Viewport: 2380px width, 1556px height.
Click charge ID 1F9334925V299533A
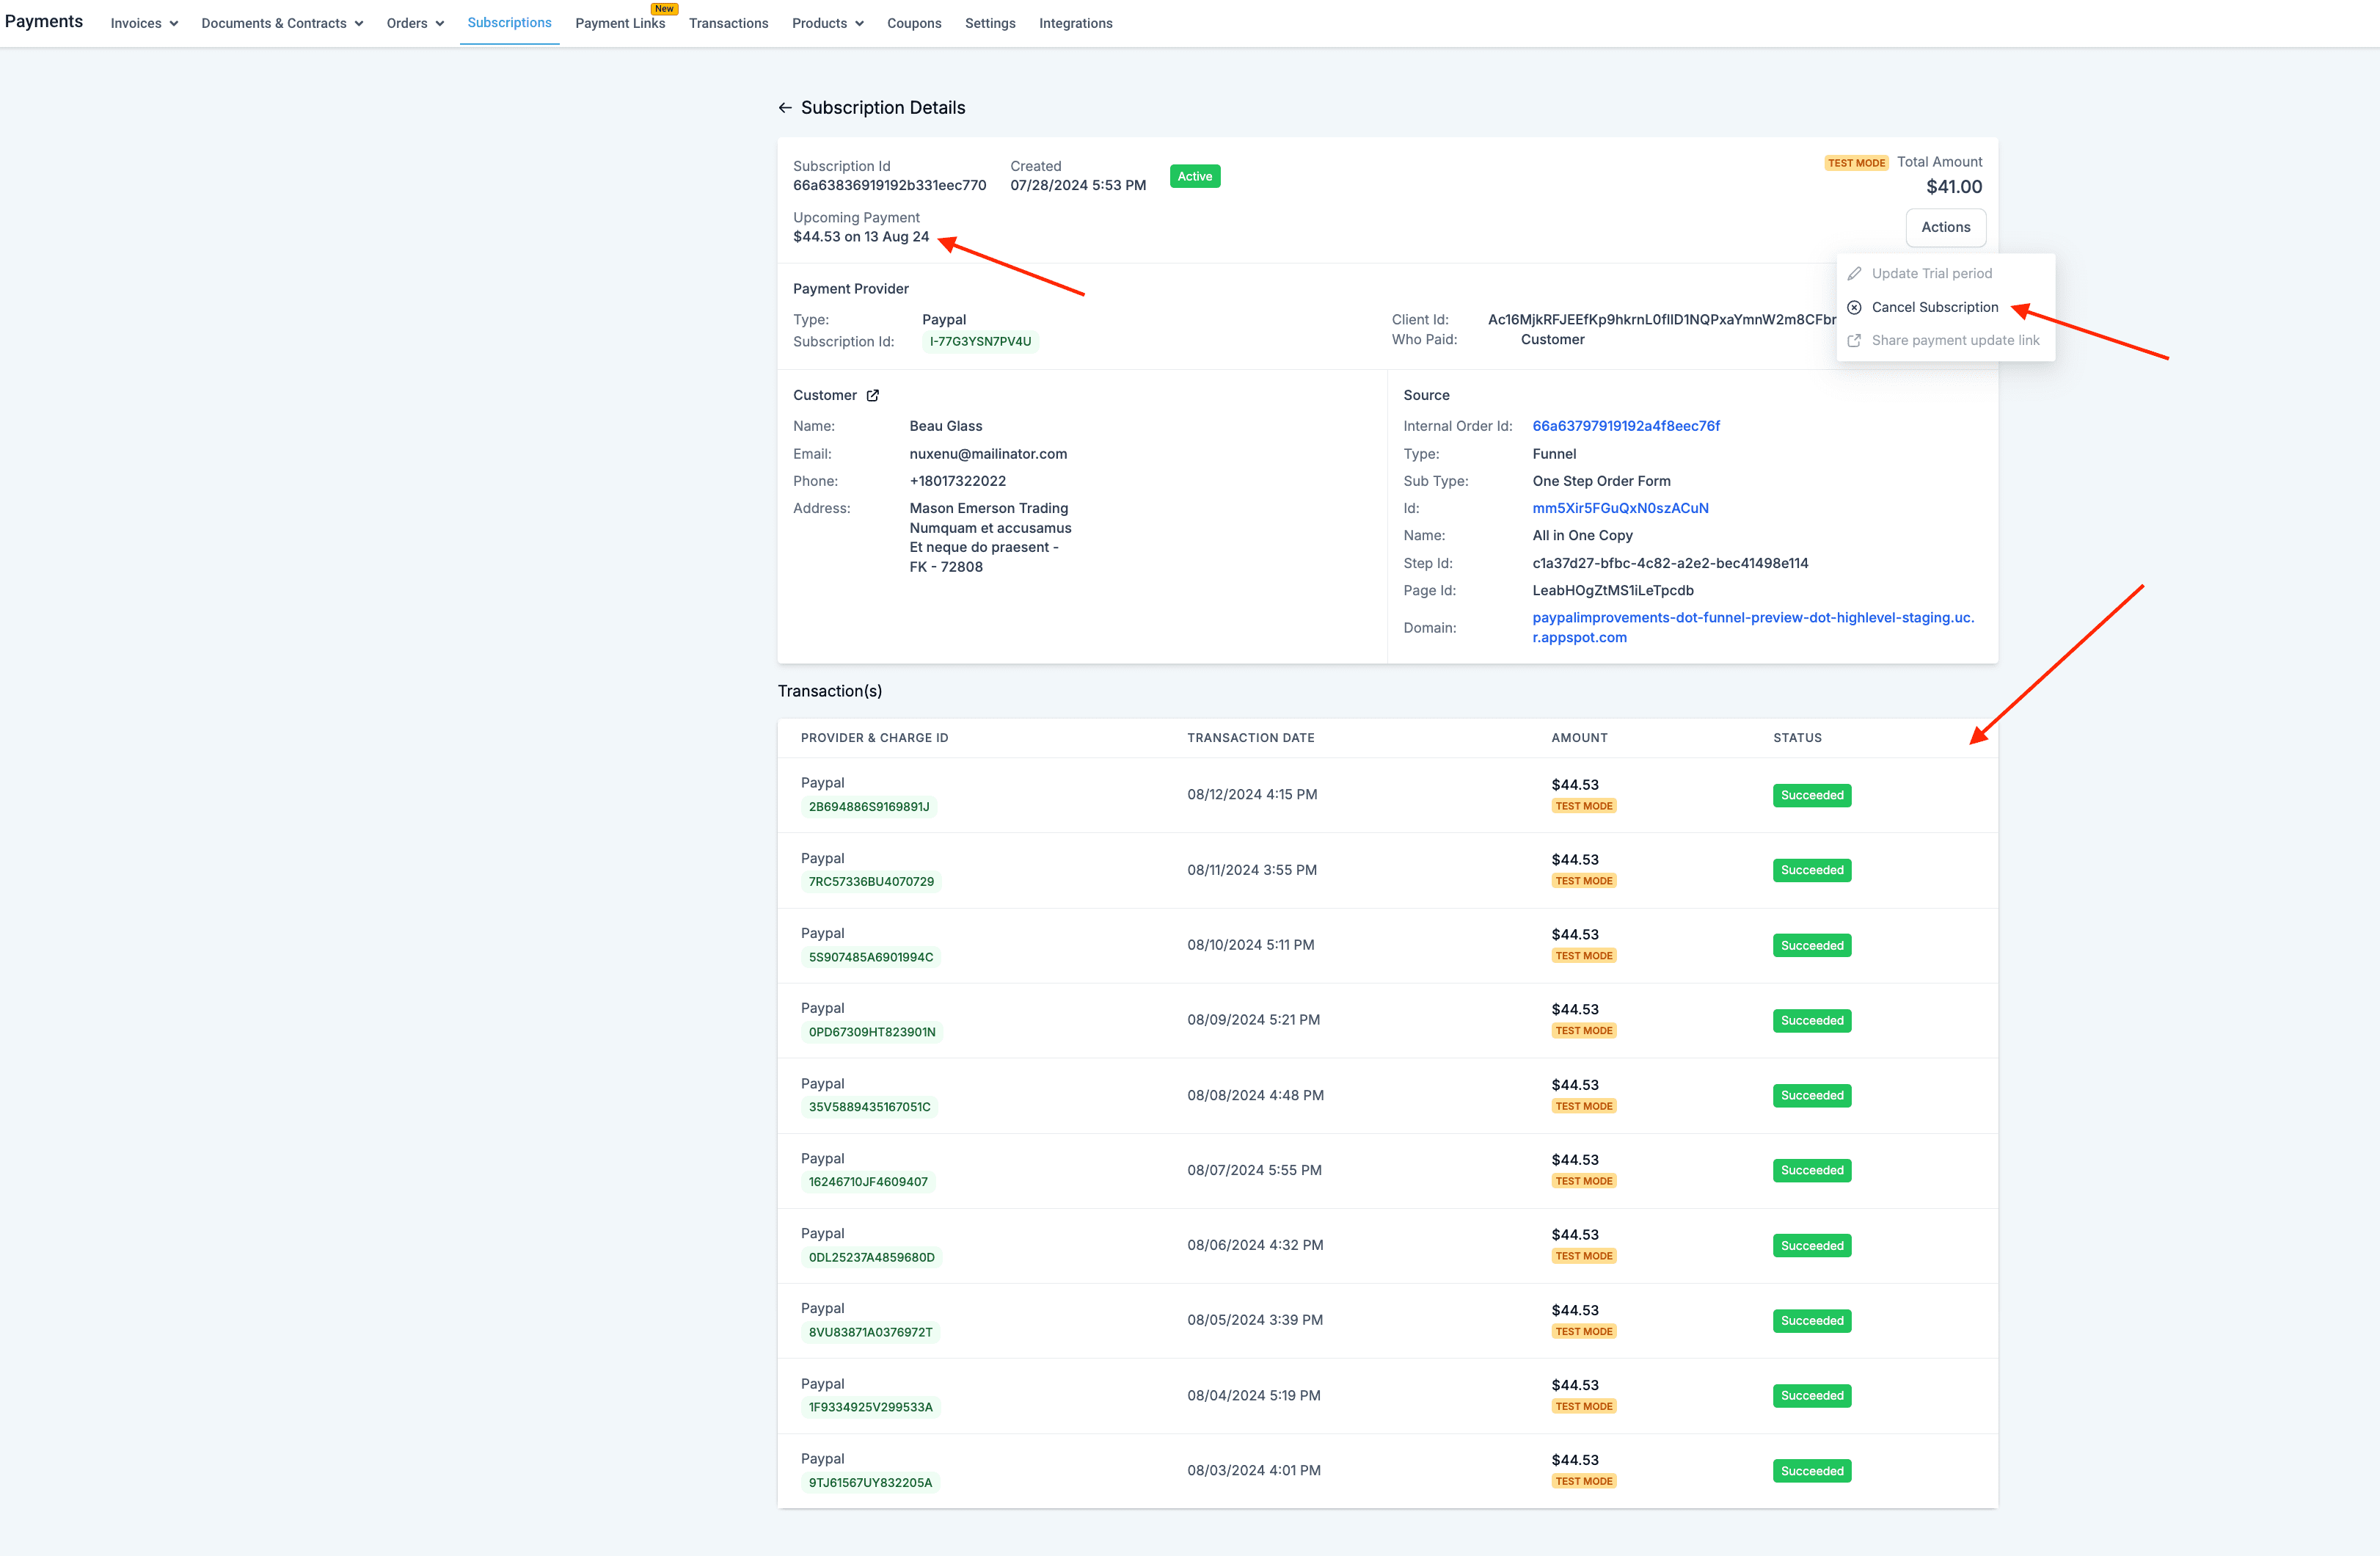870,1407
